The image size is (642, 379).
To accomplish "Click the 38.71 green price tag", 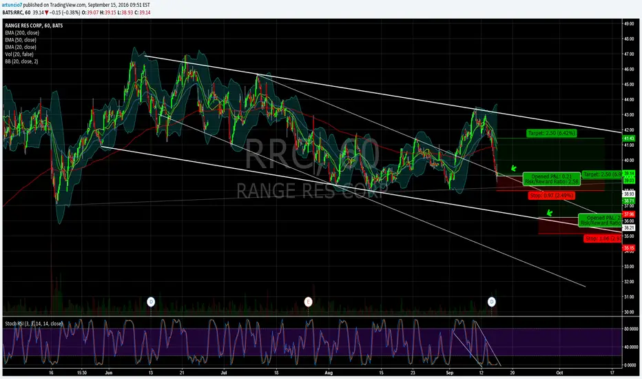I will click(628, 201).
